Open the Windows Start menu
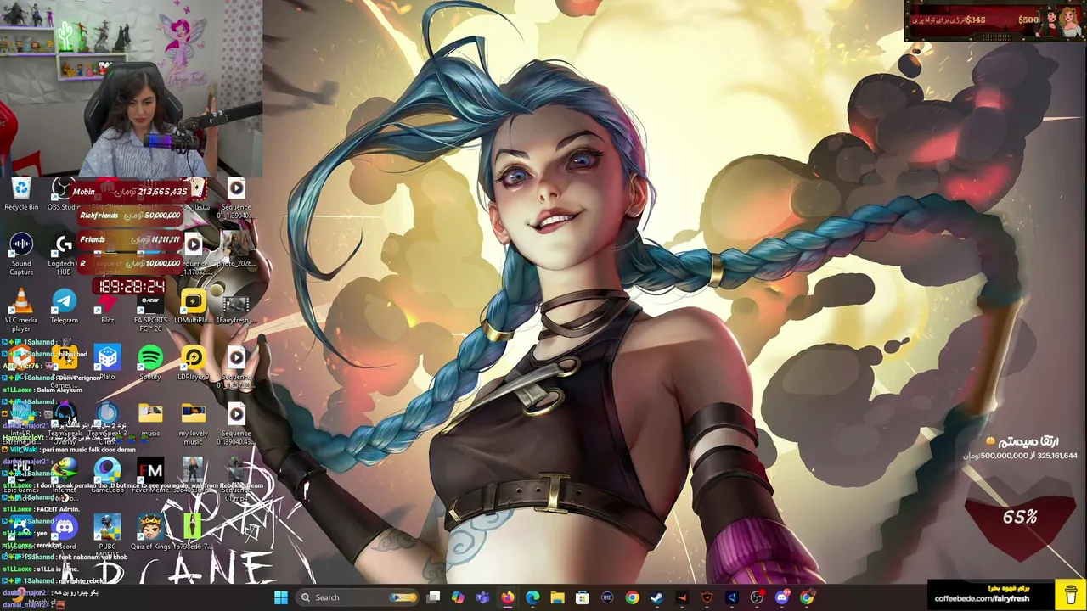Screen dimensions: 1087x611 281,597
